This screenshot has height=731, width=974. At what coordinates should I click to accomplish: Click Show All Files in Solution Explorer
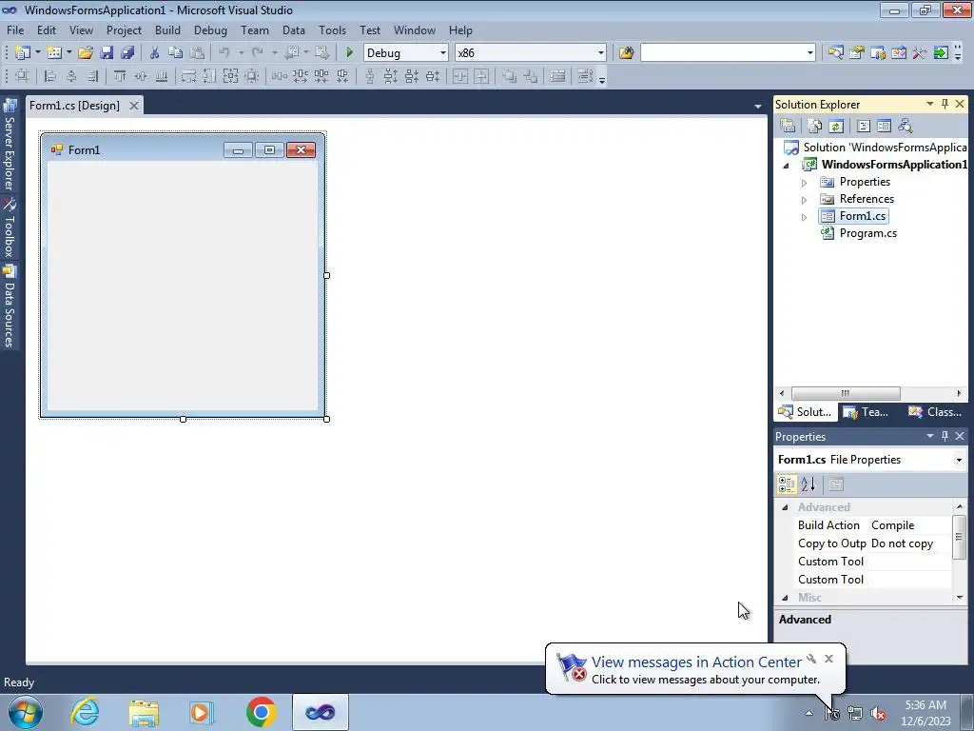pos(814,127)
